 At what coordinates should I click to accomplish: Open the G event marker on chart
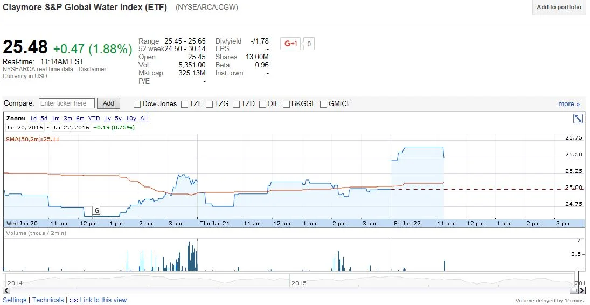click(x=96, y=211)
